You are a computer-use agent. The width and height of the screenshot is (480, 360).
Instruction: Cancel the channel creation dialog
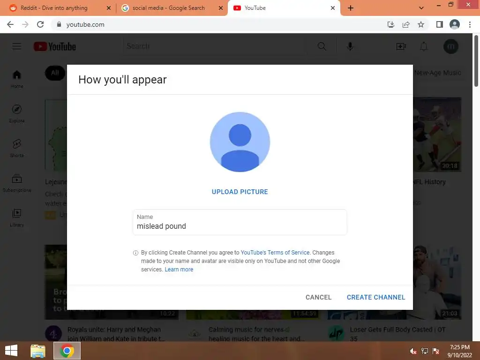[x=318, y=297]
